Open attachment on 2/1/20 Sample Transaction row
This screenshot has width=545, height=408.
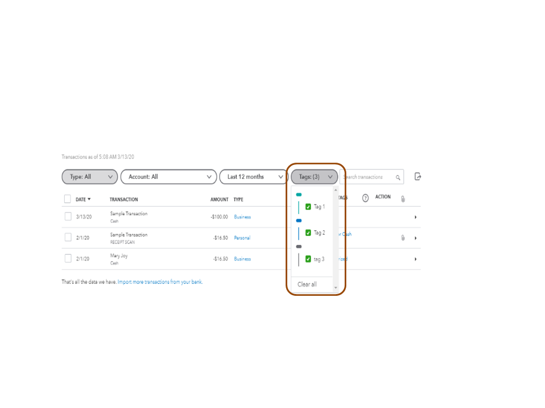click(x=403, y=237)
